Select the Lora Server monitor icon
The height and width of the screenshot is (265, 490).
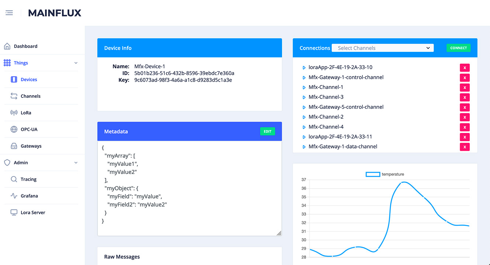pyautogui.click(x=14, y=212)
